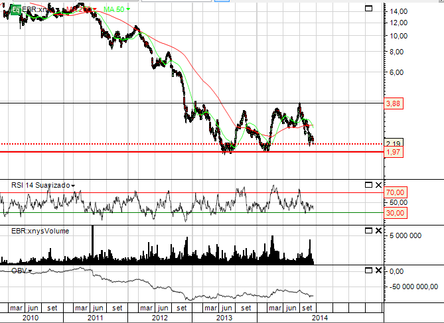Select the 3,88 resistance price label
This screenshot has width=444, height=323.
394,103
